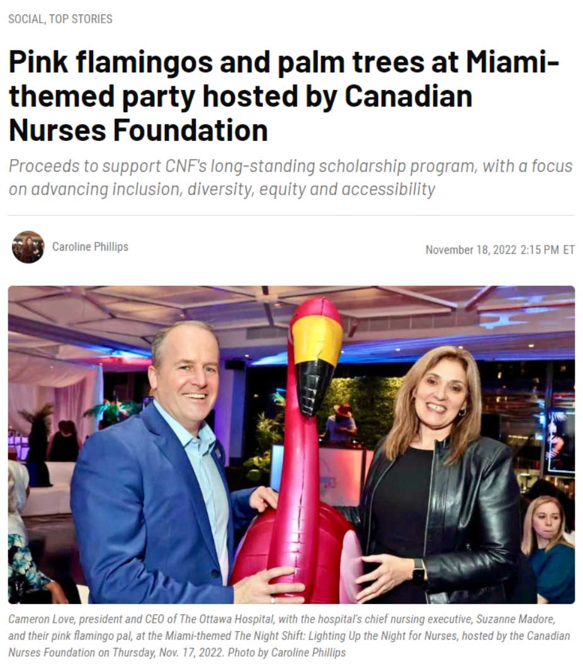Image resolution: width=583 pixels, height=670 pixels.
Task: Open the main article photo
Action: coord(291,445)
